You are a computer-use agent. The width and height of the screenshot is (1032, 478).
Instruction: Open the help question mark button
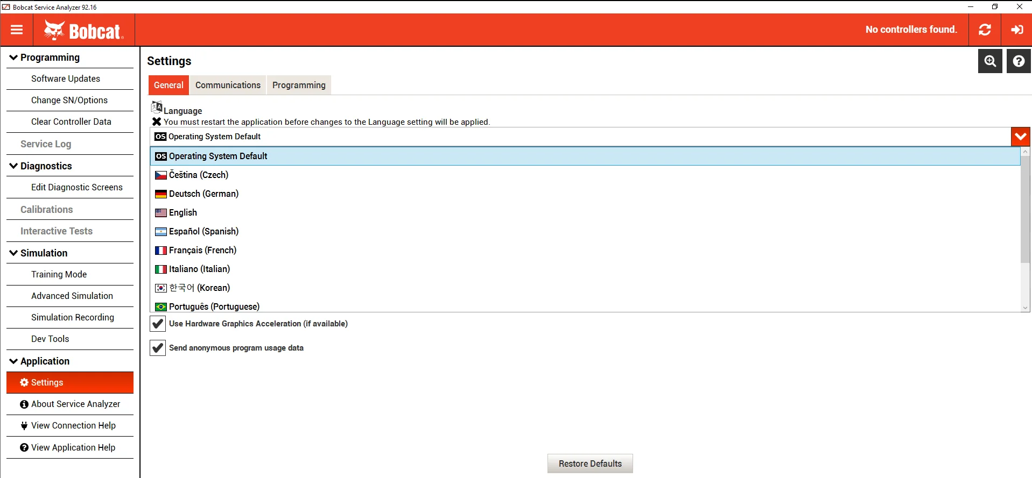1019,61
